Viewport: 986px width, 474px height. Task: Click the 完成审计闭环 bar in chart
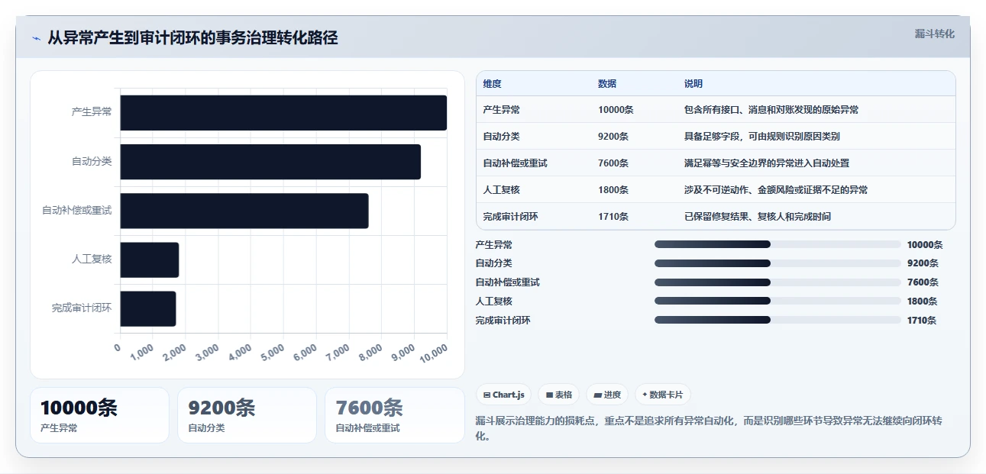(x=148, y=308)
